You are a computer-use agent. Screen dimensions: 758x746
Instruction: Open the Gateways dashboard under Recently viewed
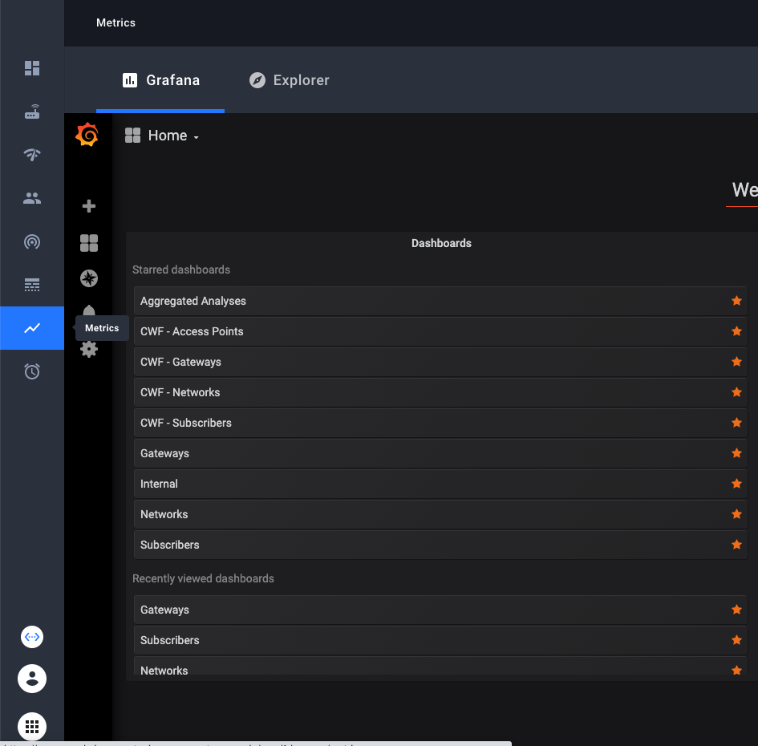(x=164, y=610)
